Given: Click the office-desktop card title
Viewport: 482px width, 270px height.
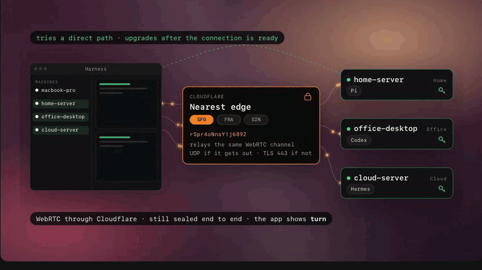Looking at the screenshot, I should point(386,129).
